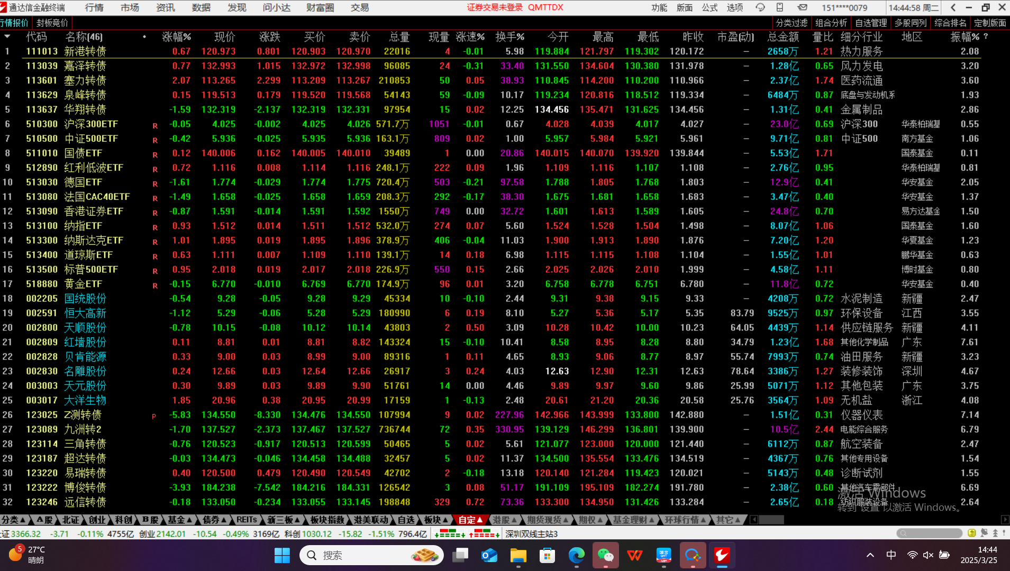Open WPS Office from taskbar
Image resolution: width=1010 pixels, height=571 pixels.
coord(635,555)
